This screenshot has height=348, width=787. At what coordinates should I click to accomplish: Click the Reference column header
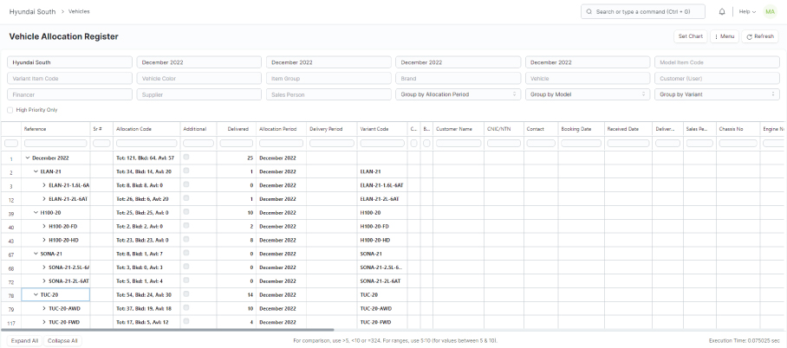point(55,129)
